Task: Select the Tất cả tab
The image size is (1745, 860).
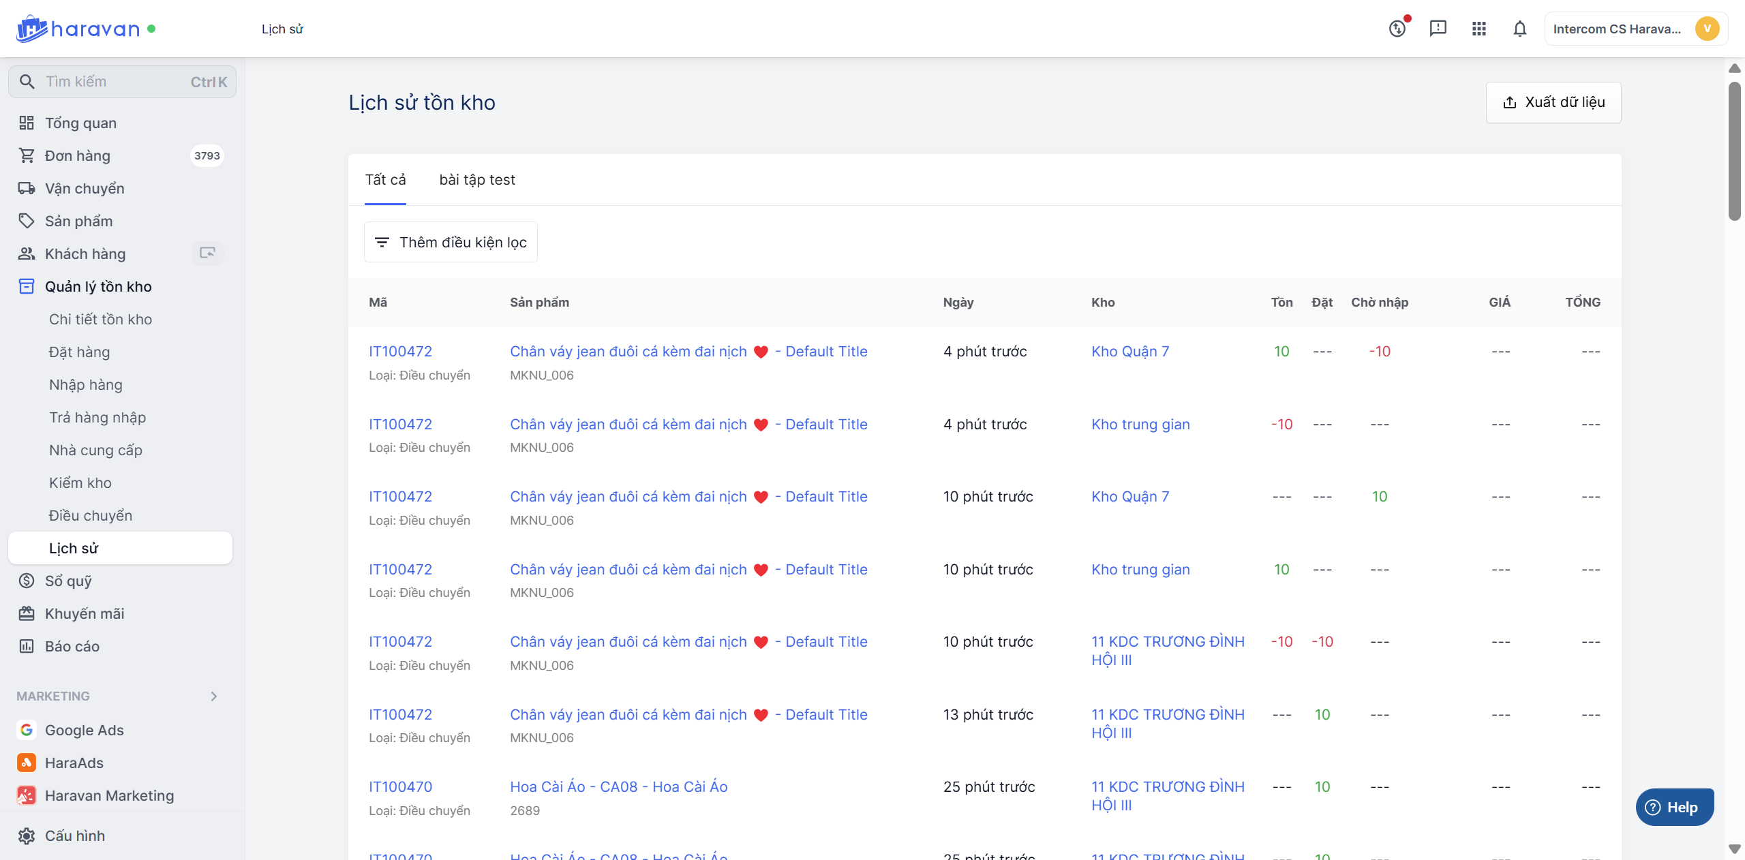Action: 385,179
